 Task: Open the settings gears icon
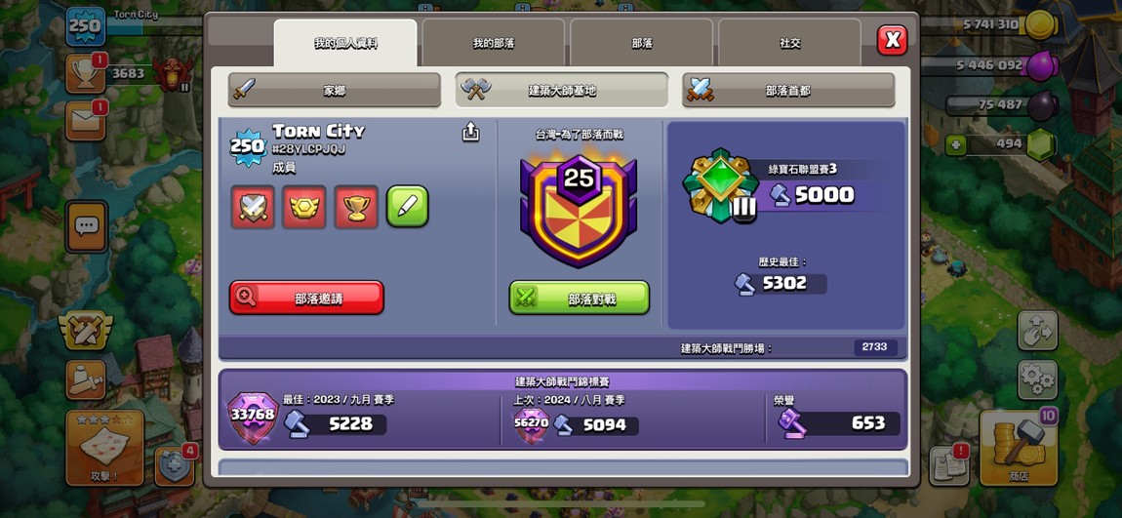click(x=1037, y=379)
